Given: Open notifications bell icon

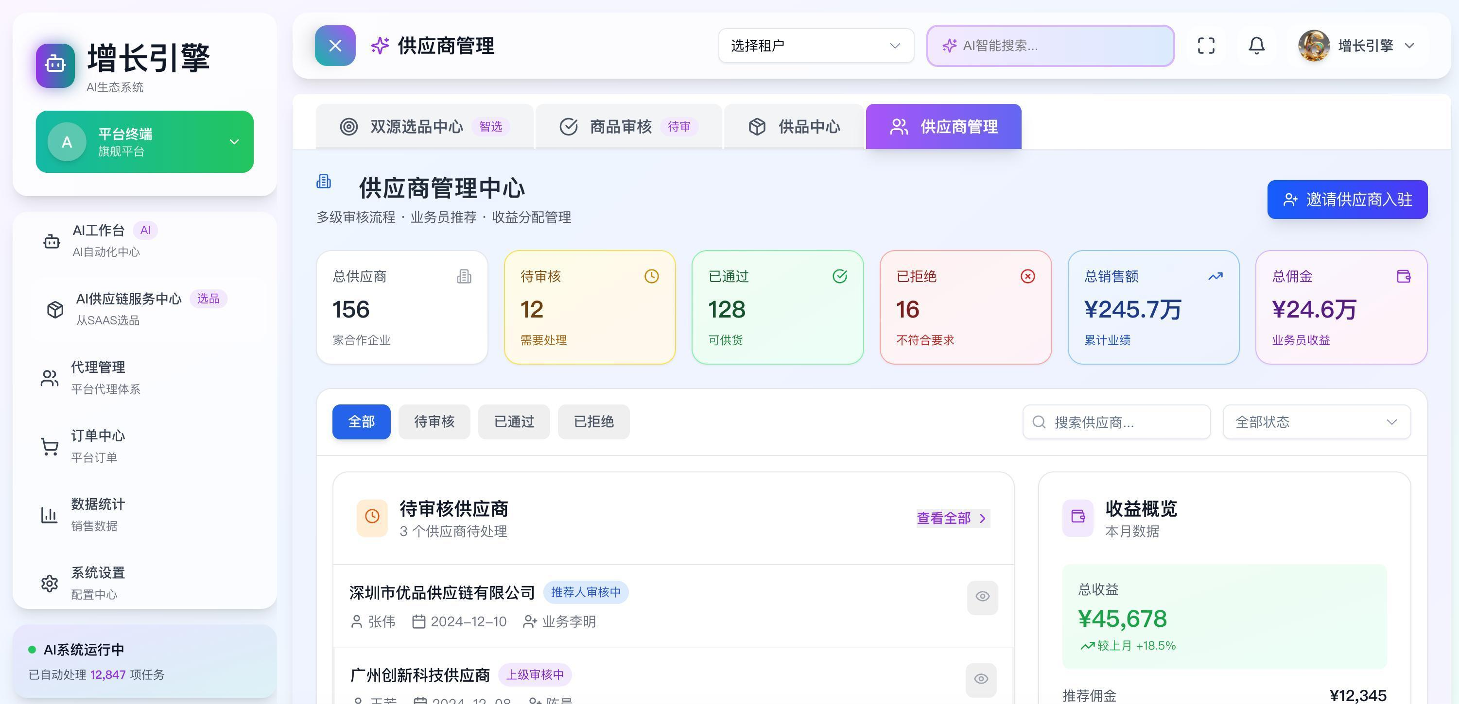Looking at the screenshot, I should click(1256, 46).
